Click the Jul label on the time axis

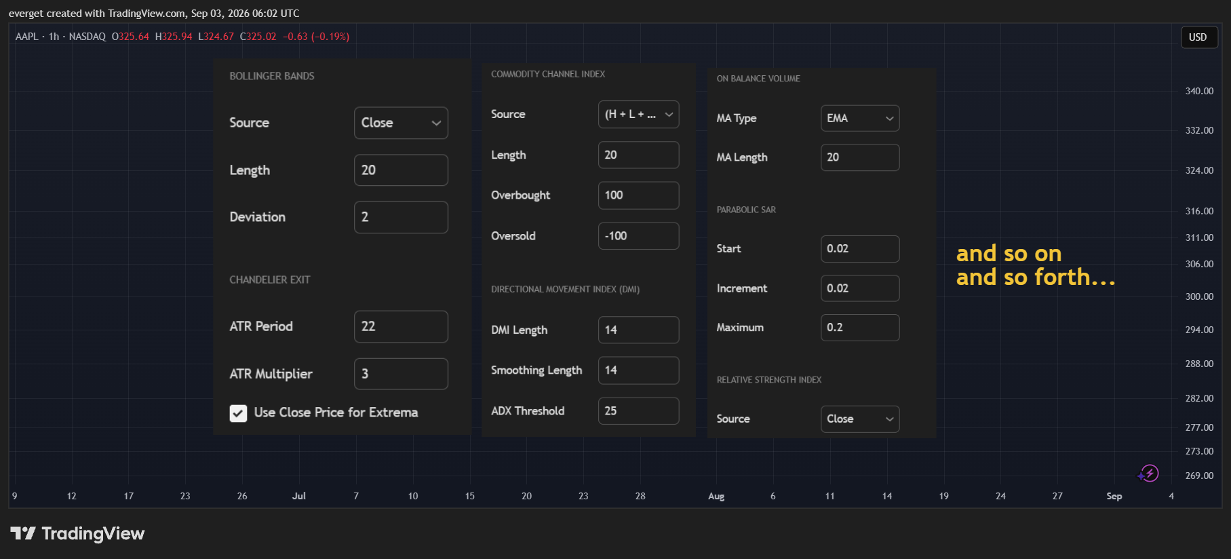pos(299,496)
